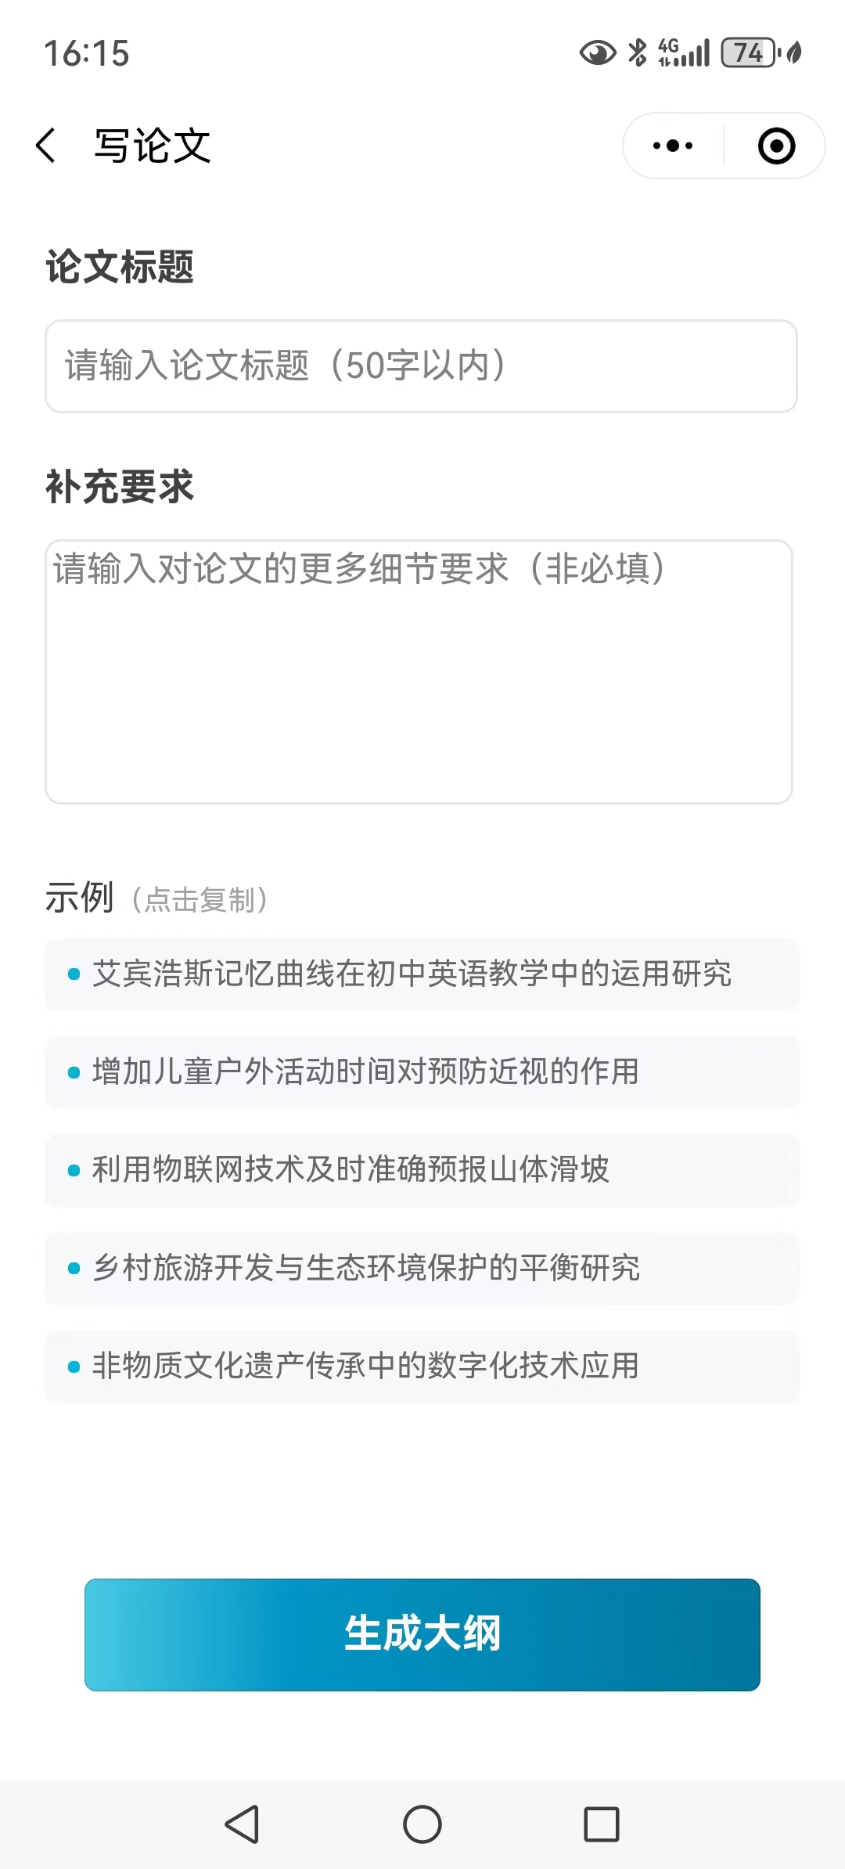Viewport: 845px width, 1869px height.
Task: Tap the Bluetooth status icon
Action: click(638, 53)
